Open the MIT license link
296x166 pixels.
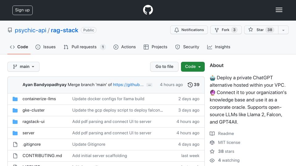pos(229,142)
